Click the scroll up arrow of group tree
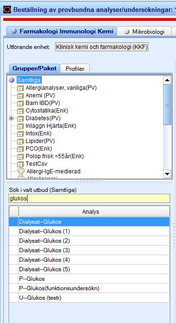This screenshot has width=176, height=323. click(x=167, y=80)
